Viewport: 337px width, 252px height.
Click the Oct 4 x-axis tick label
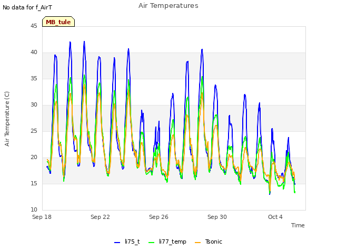point(275,217)
